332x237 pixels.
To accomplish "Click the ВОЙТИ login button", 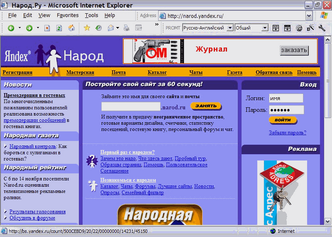I will click(x=283, y=120).
